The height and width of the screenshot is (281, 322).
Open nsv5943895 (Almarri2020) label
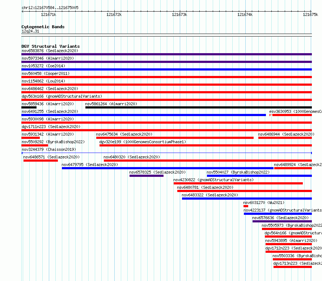pyautogui.click(x=291, y=240)
